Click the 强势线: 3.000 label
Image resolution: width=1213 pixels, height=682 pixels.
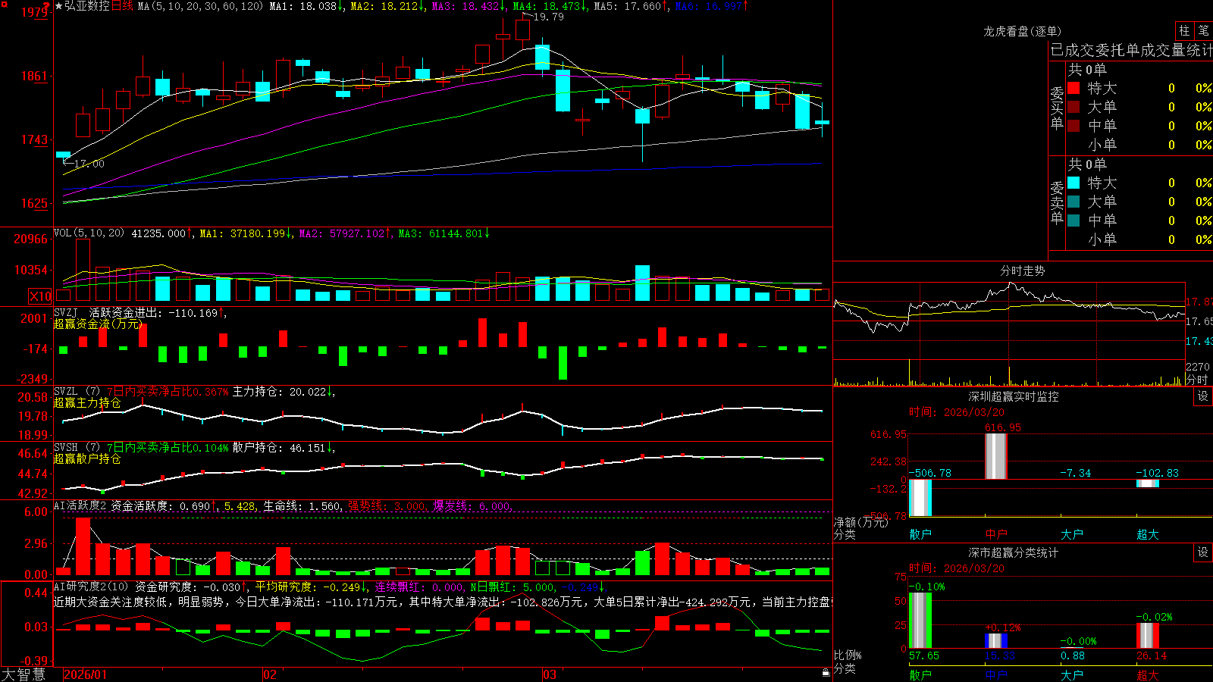coord(387,506)
